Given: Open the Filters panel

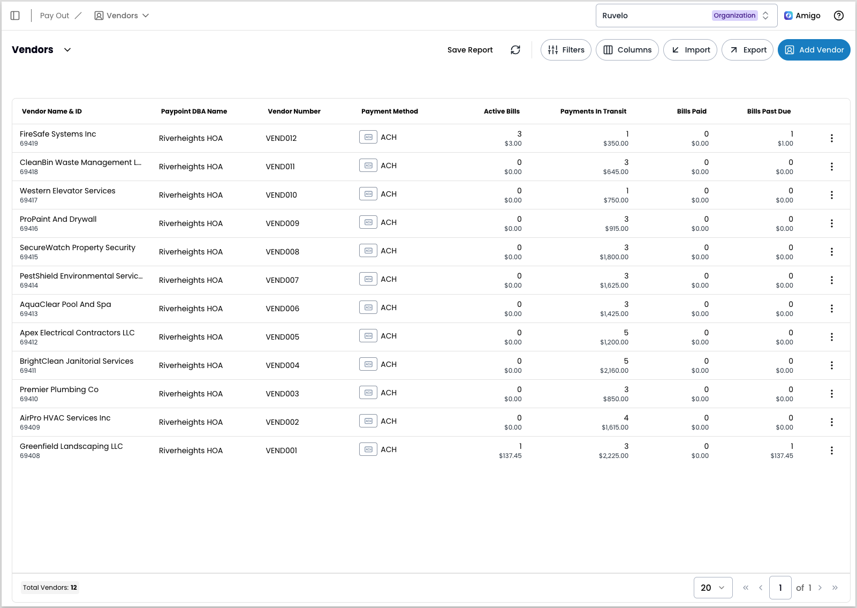Looking at the screenshot, I should click(566, 50).
